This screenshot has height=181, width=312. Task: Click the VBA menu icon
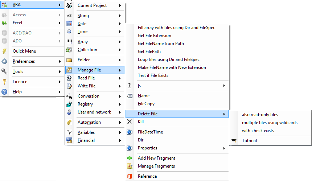tap(4, 5)
